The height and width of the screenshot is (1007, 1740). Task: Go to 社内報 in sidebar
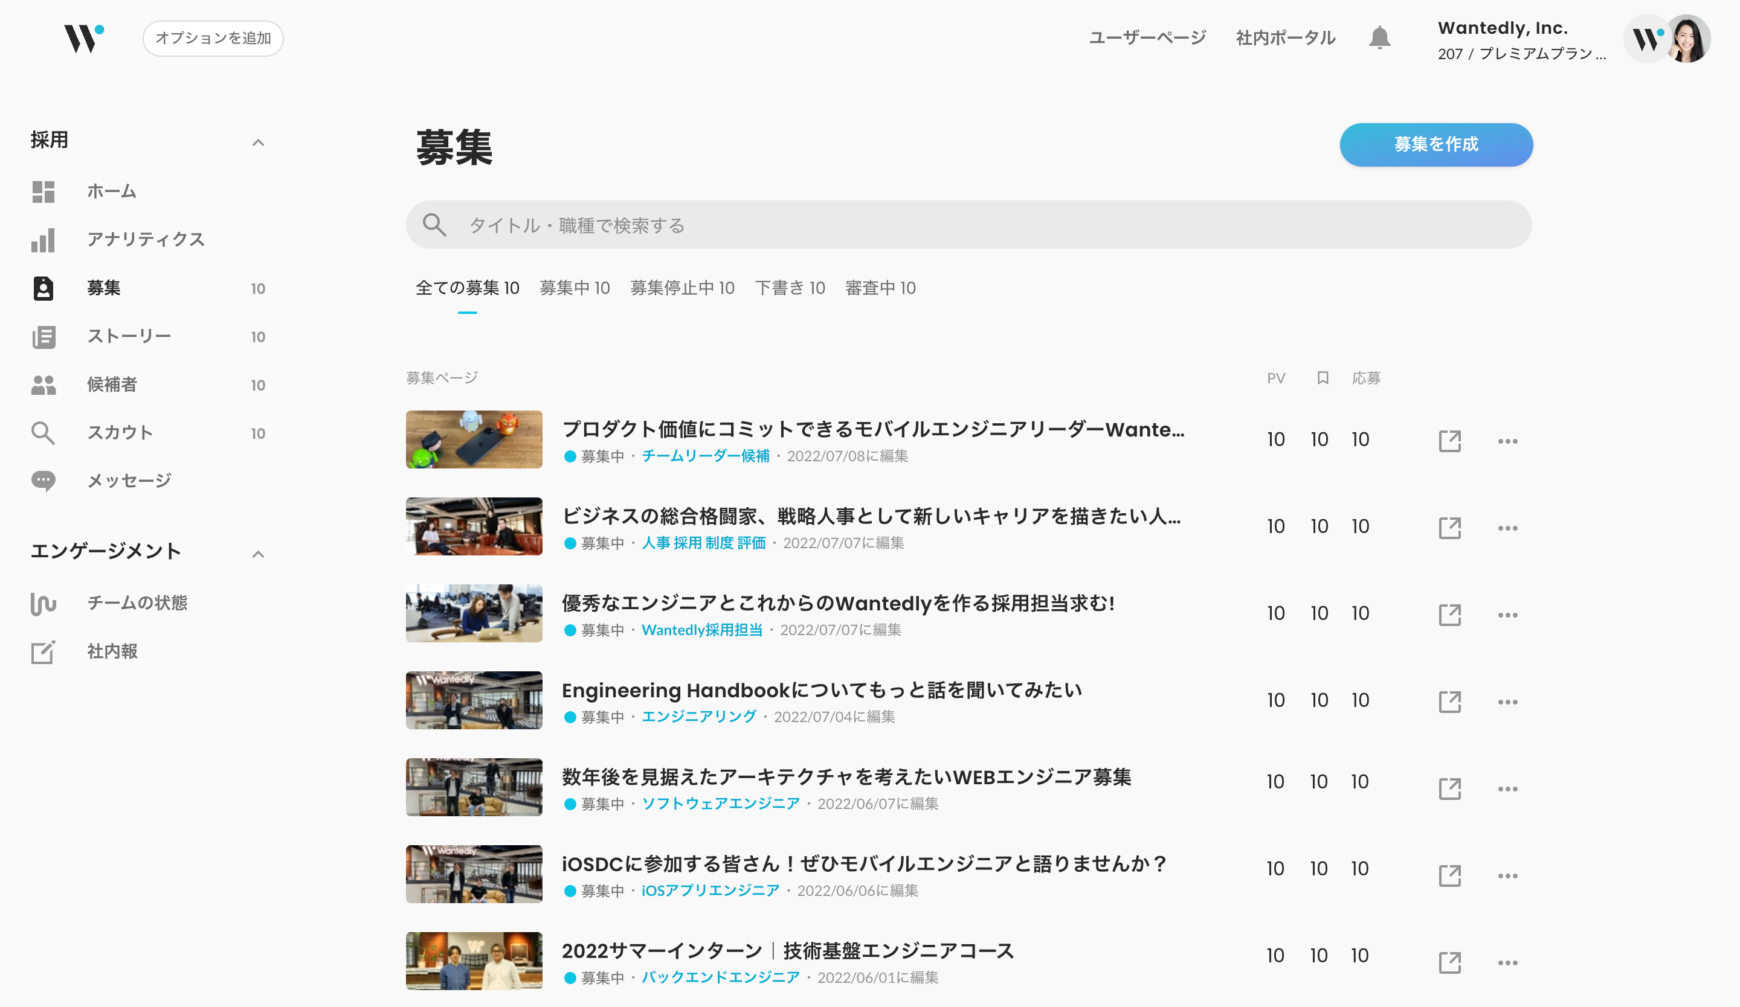click(112, 652)
